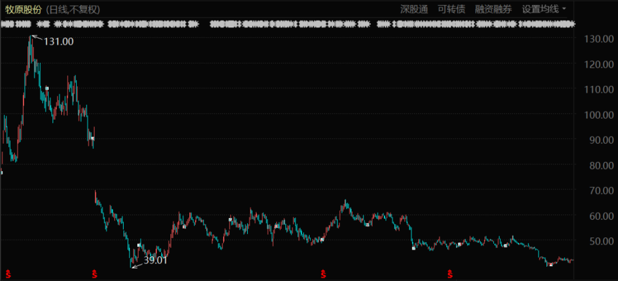Click the moving average info row under the title
Image resolution: width=618 pixels, height=281 pixels.
pyautogui.click(x=287, y=25)
